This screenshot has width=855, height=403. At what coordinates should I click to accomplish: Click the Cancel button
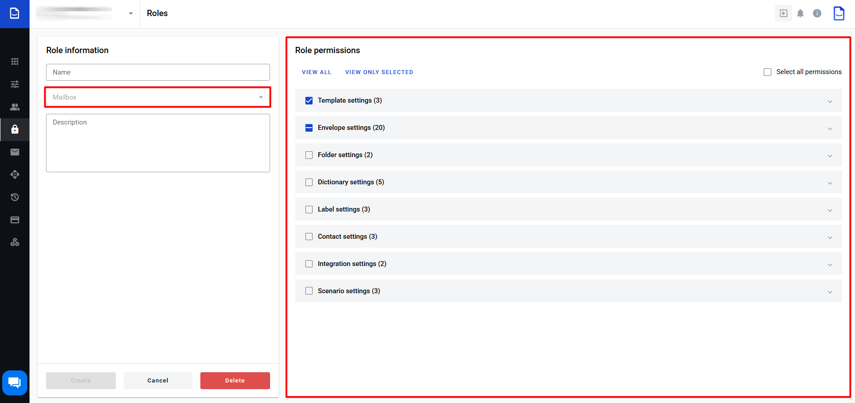[158, 381]
